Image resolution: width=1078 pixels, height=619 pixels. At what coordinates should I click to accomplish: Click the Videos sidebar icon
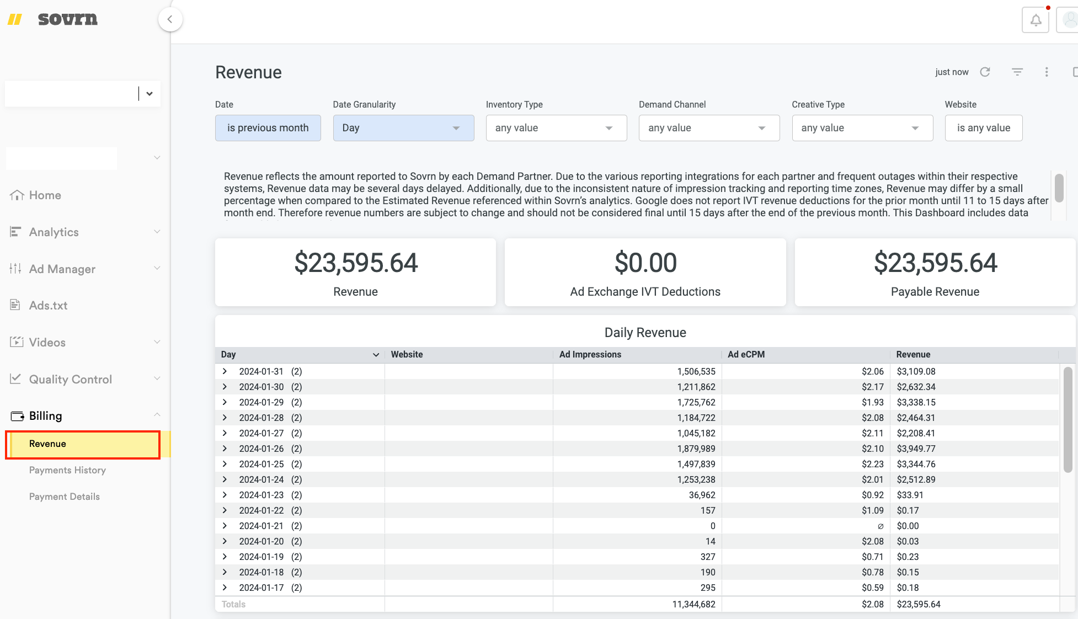pyautogui.click(x=17, y=342)
